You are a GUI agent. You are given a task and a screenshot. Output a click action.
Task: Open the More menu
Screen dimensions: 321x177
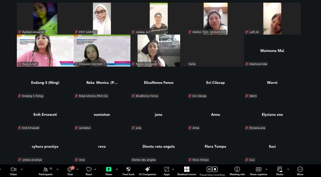tap(300, 169)
